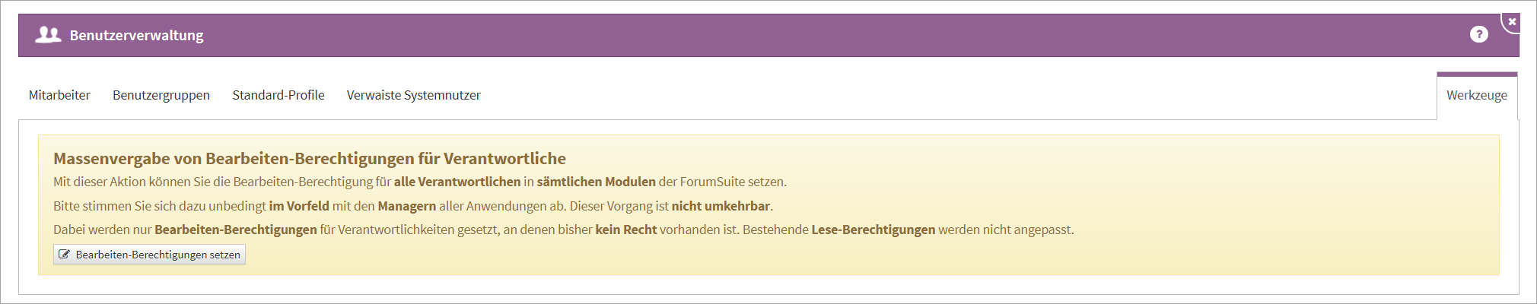Image resolution: width=1537 pixels, height=304 pixels.
Task: Select the Werkzeuge tab
Action: click(1476, 95)
